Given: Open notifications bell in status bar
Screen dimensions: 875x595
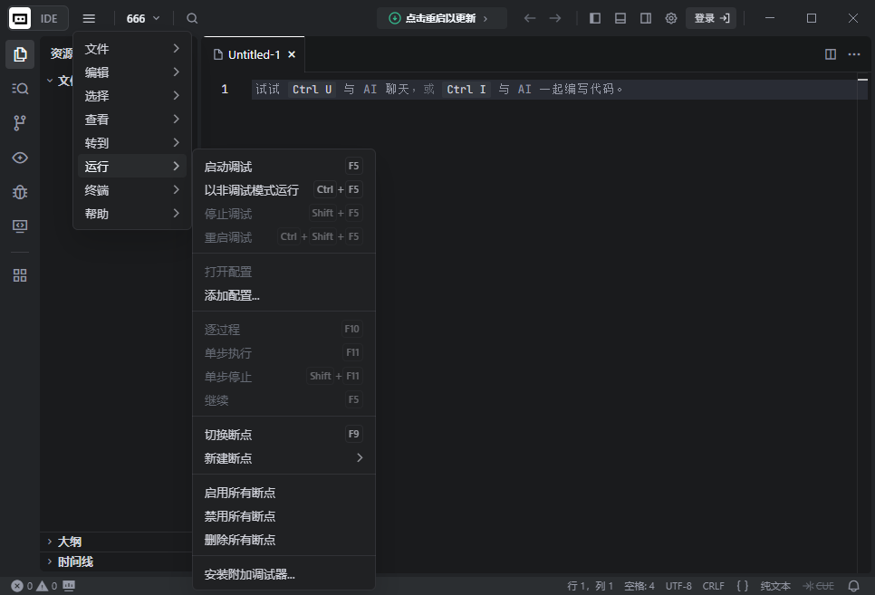Looking at the screenshot, I should coord(854,586).
